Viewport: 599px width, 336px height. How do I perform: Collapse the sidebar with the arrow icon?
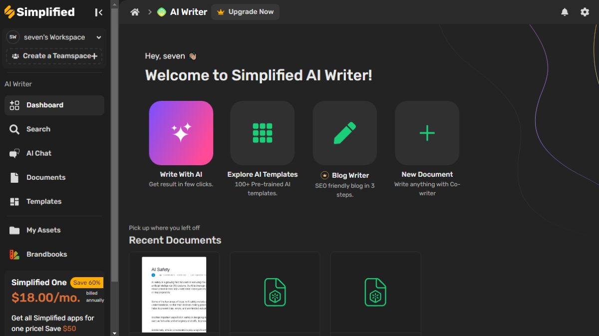99,12
